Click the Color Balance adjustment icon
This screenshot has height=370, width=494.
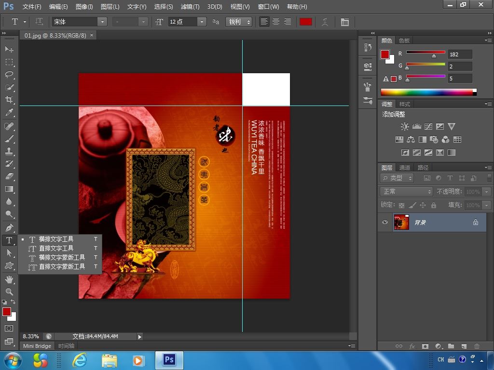click(411, 139)
